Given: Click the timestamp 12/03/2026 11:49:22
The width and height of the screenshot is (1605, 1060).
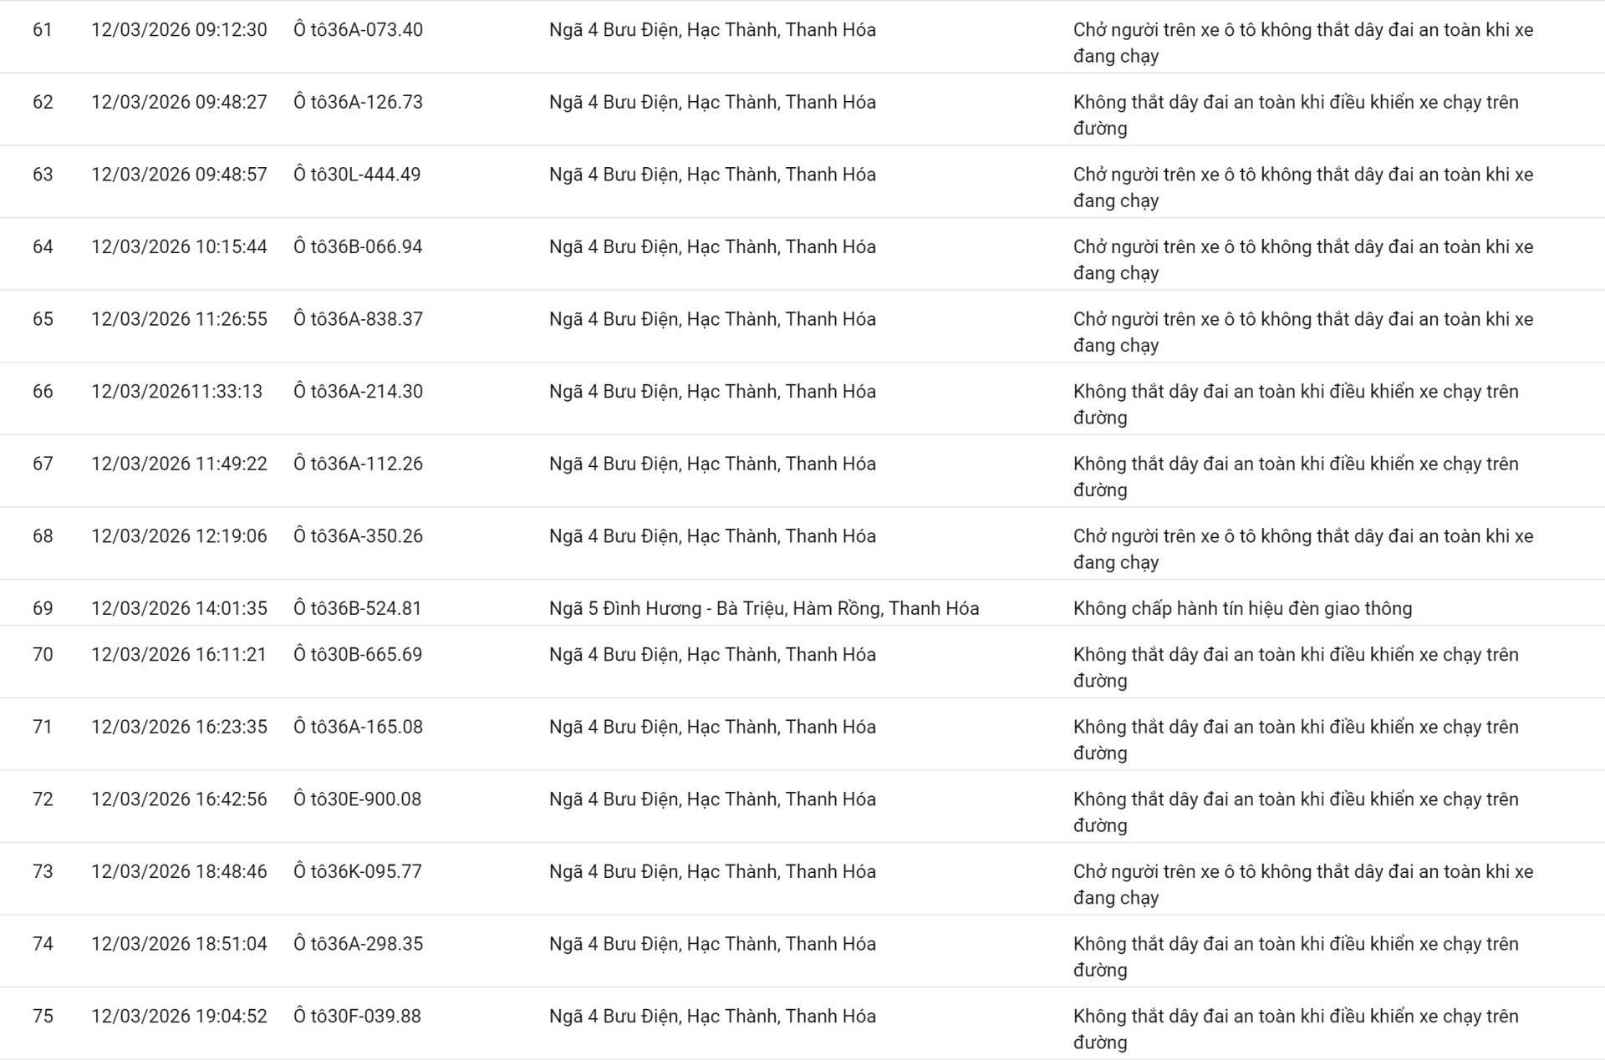Looking at the screenshot, I should (x=179, y=464).
